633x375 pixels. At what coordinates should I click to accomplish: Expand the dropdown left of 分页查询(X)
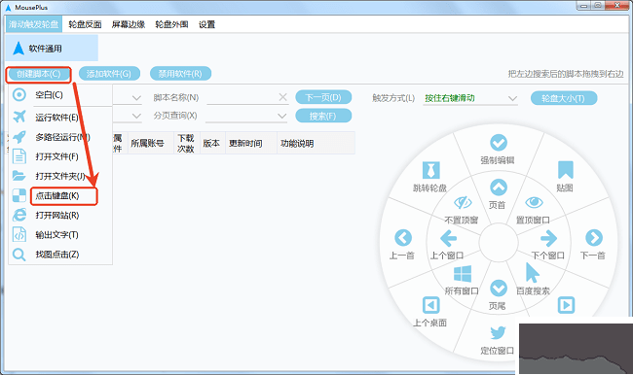137,117
